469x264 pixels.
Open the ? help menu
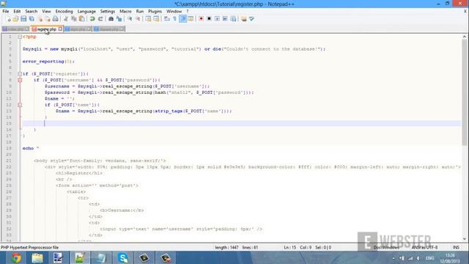pos(188,11)
